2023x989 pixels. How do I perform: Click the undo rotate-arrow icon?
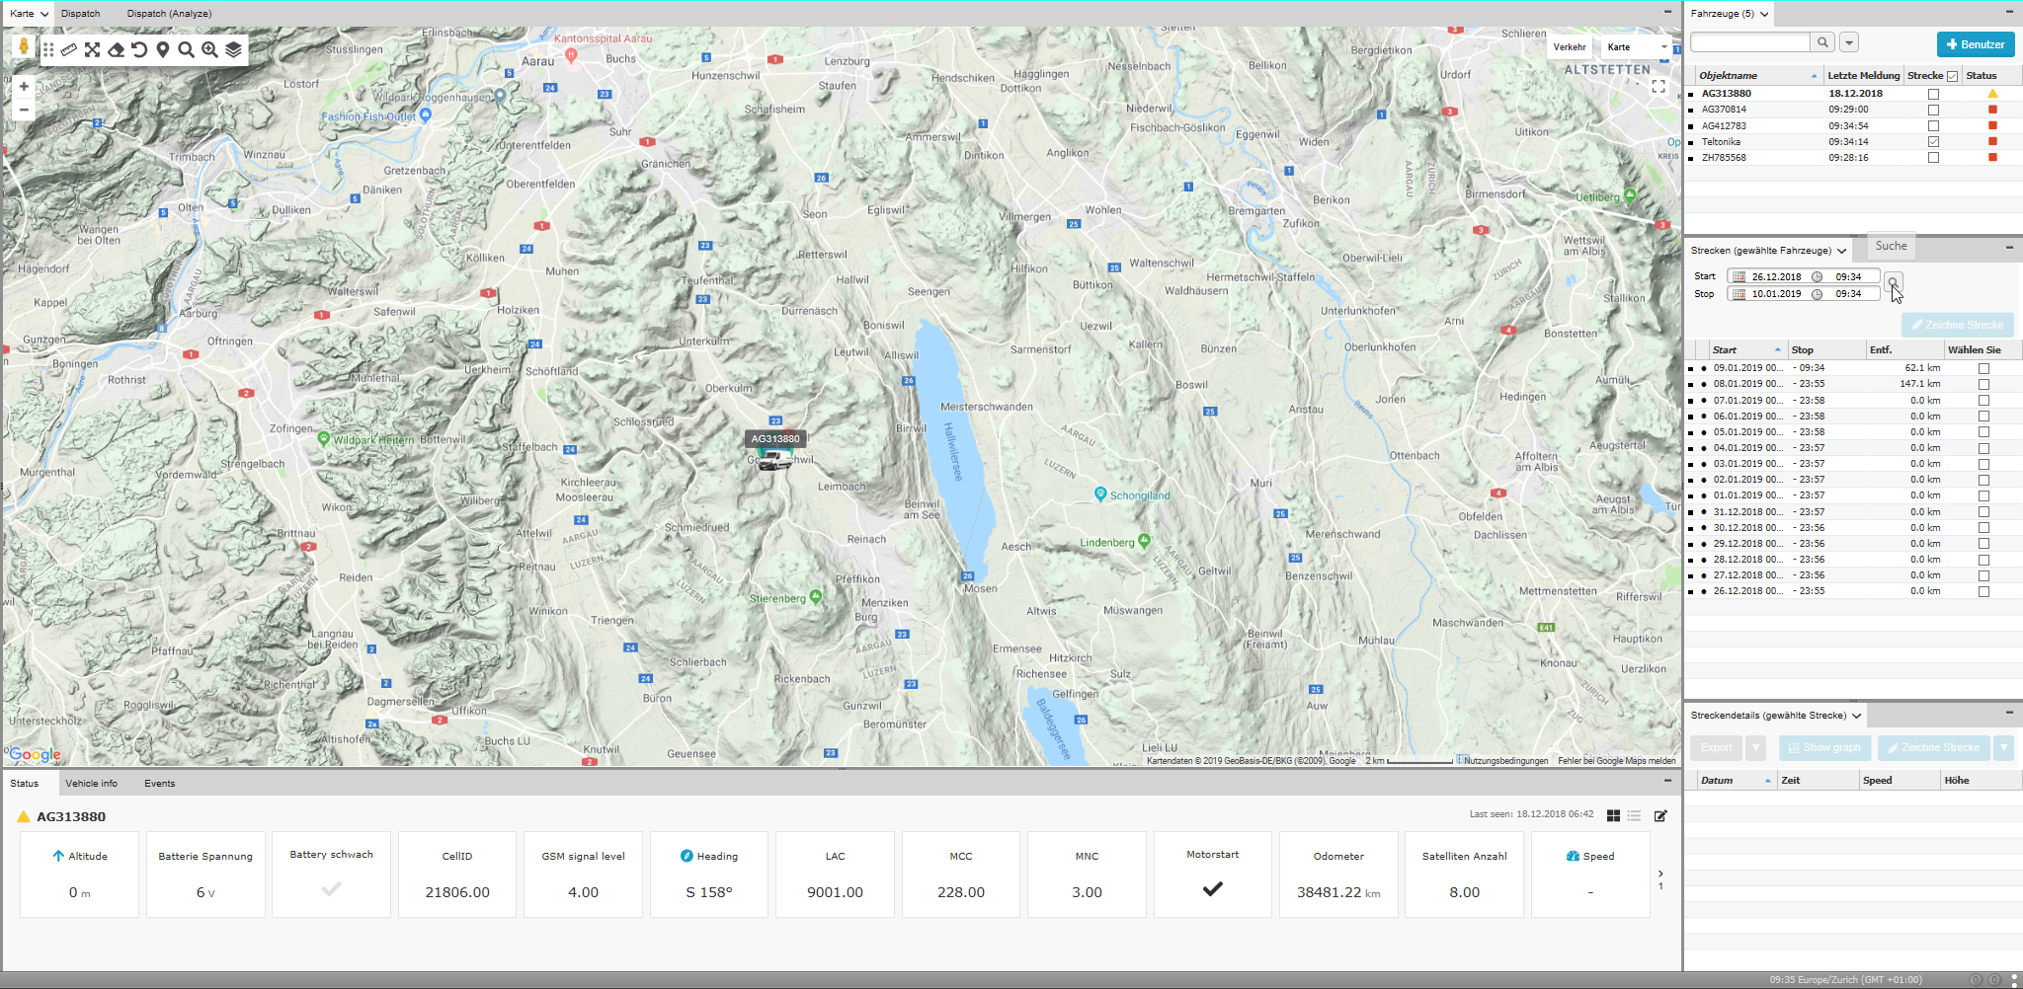139,49
